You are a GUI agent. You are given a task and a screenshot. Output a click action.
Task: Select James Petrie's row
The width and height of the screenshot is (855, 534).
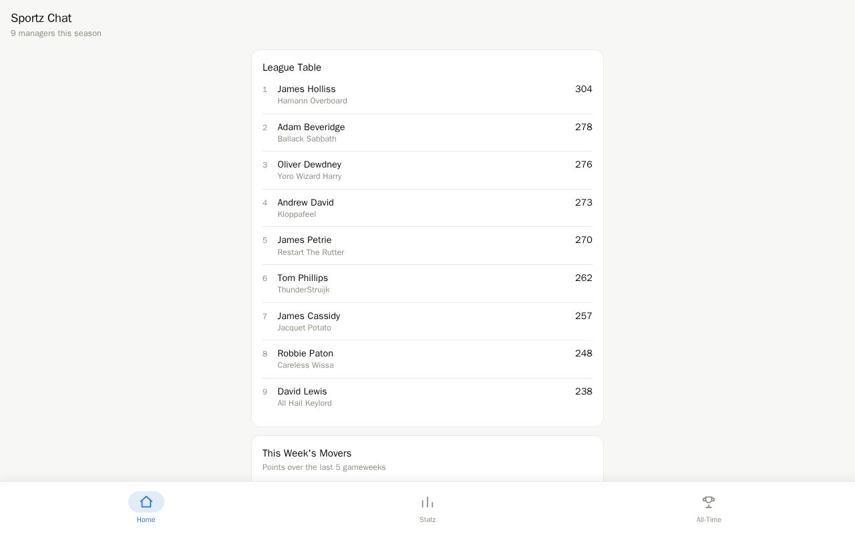(427, 246)
